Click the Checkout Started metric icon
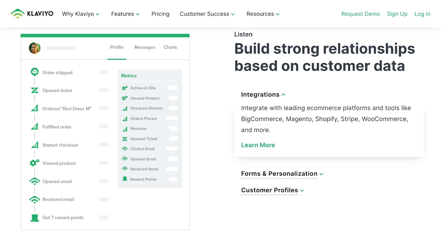 pyautogui.click(x=125, y=108)
